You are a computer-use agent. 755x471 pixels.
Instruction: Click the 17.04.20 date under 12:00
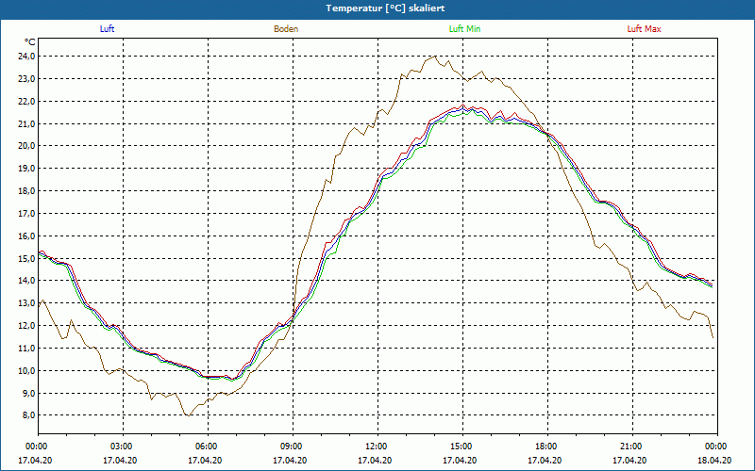pos(375,461)
